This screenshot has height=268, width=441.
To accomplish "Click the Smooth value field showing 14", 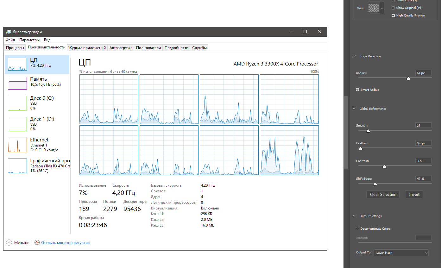I will coord(423,126).
